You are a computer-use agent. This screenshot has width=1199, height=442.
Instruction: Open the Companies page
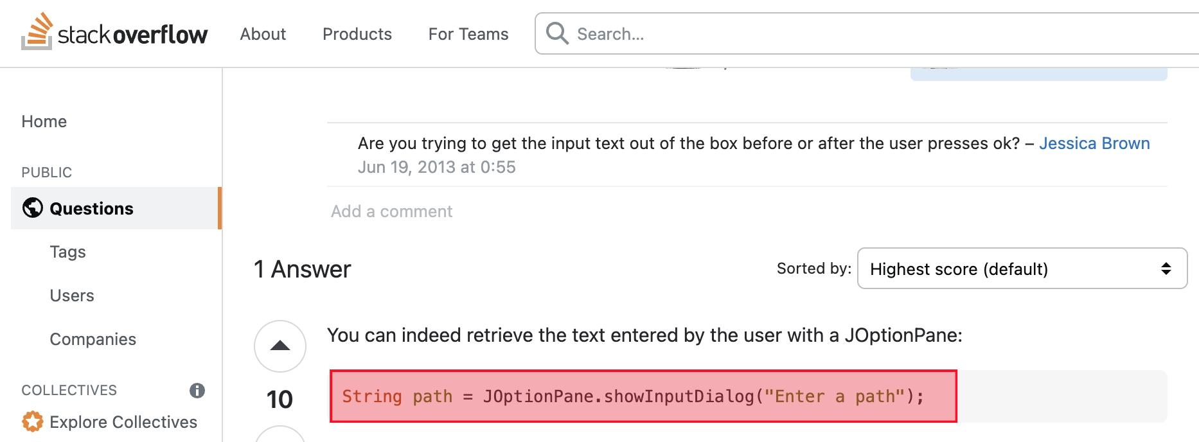point(93,339)
